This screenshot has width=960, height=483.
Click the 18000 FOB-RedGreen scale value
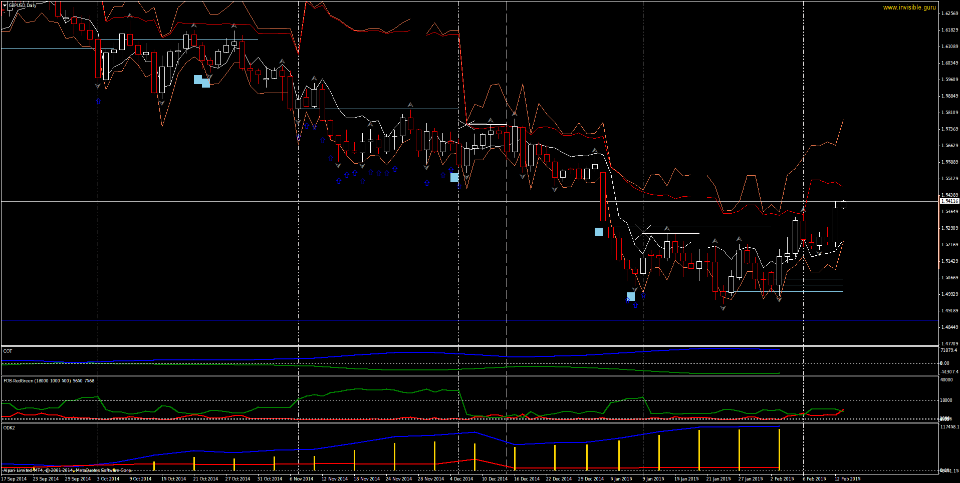[x=946, y=400]
